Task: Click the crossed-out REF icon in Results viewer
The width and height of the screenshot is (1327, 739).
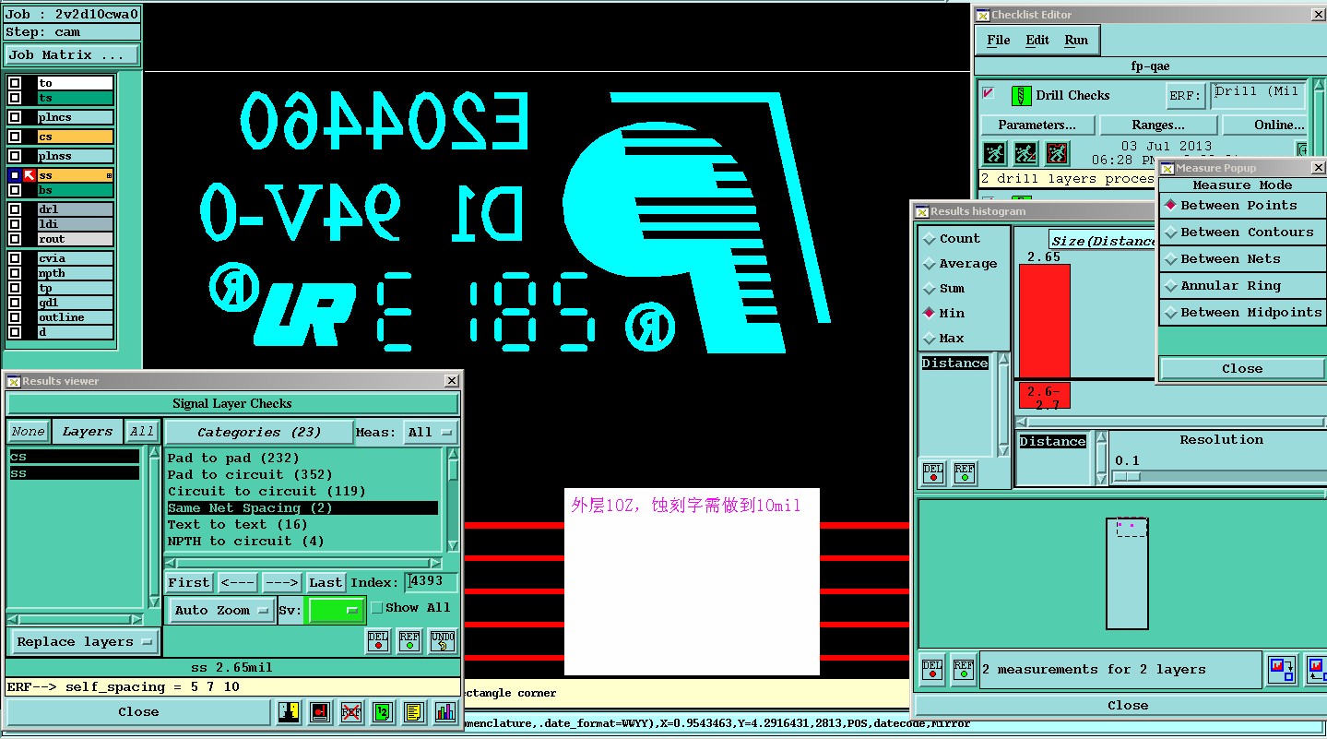Action: [351, 711]
